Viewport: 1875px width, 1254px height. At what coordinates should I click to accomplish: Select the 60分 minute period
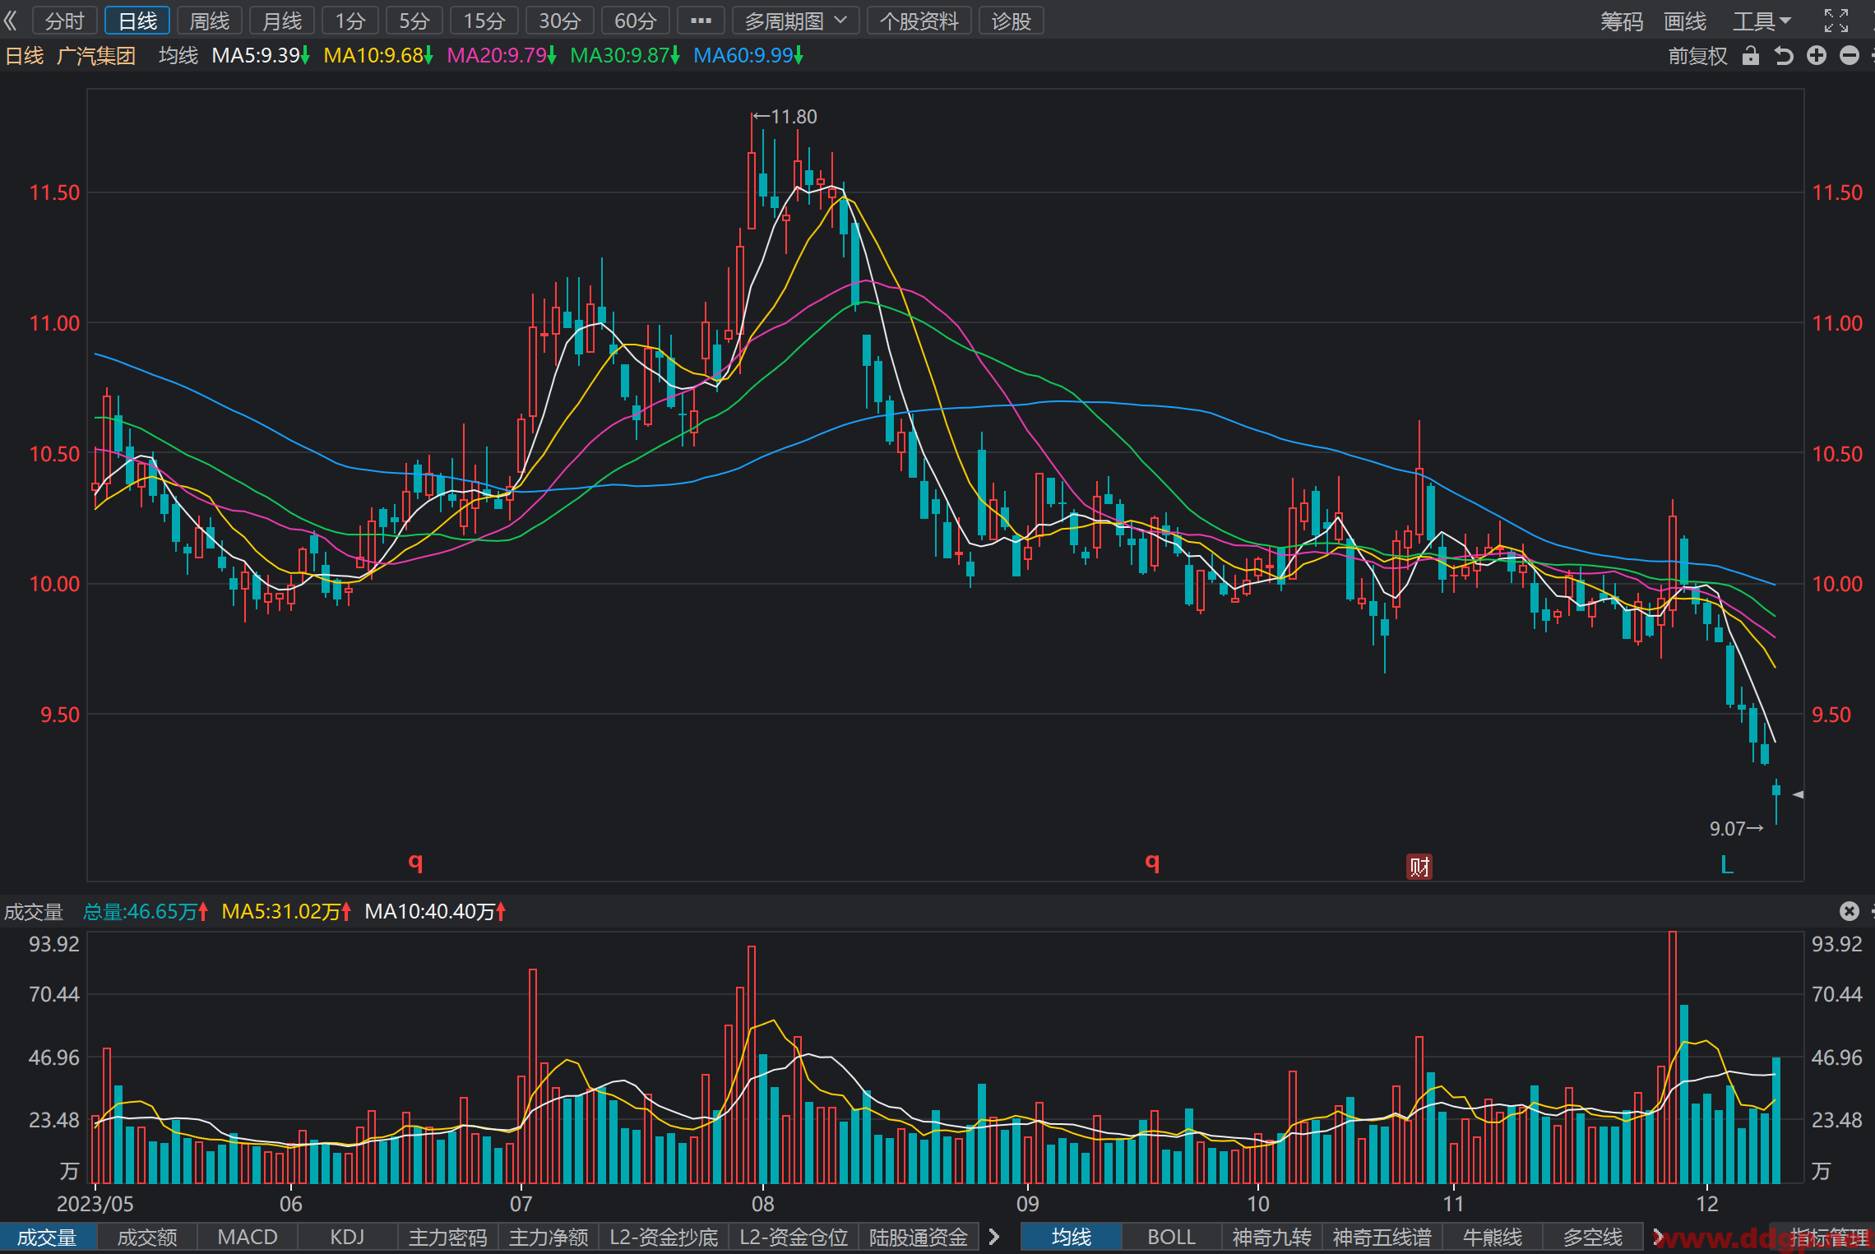(x=635, y=21)
